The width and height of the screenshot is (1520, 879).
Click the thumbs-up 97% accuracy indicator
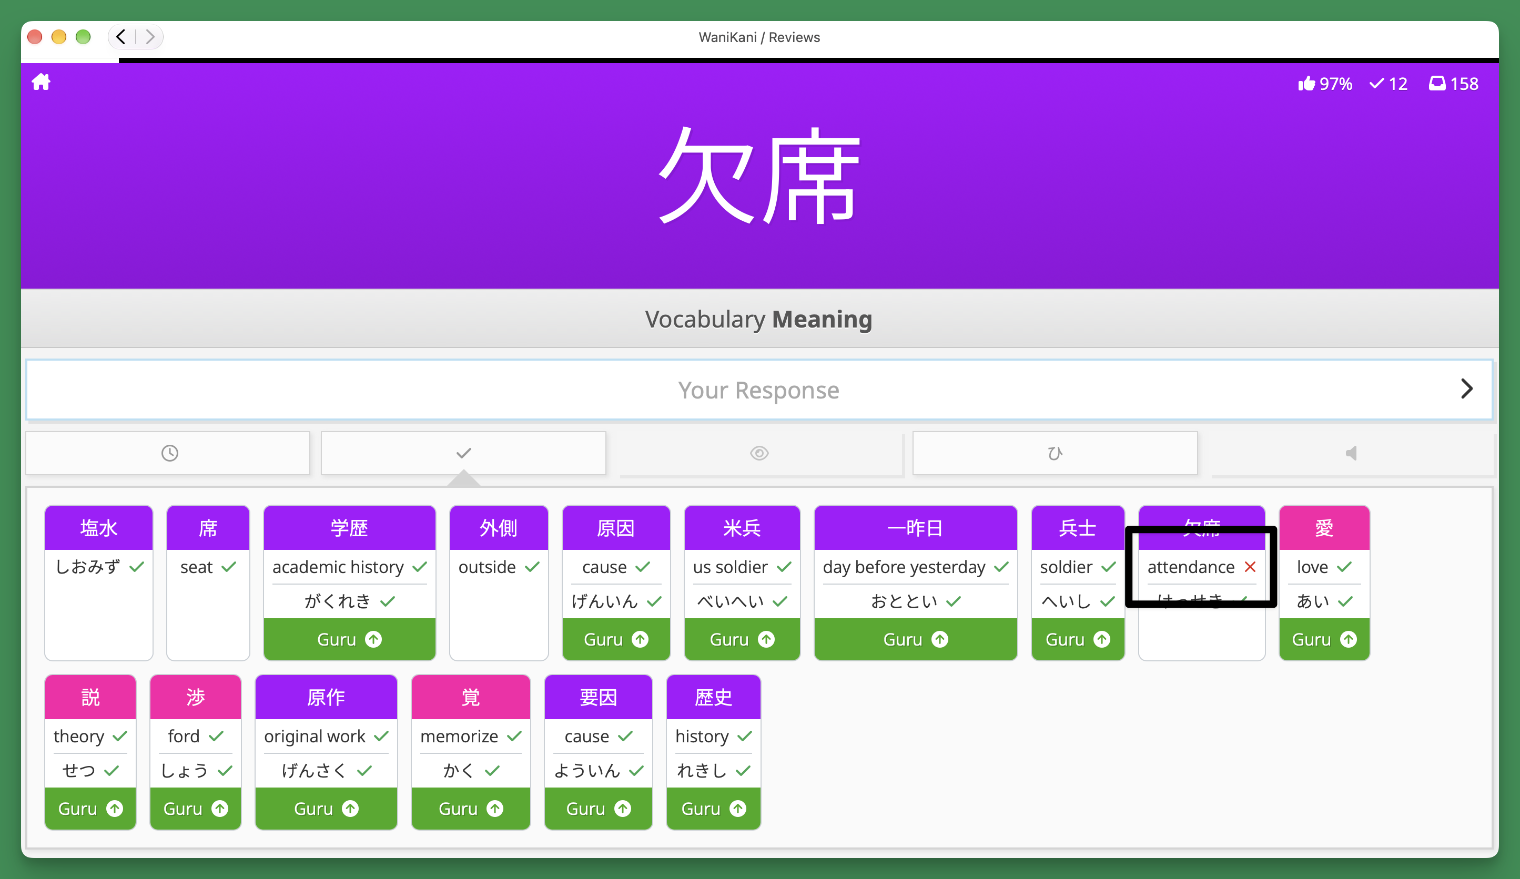point(1324,84)
